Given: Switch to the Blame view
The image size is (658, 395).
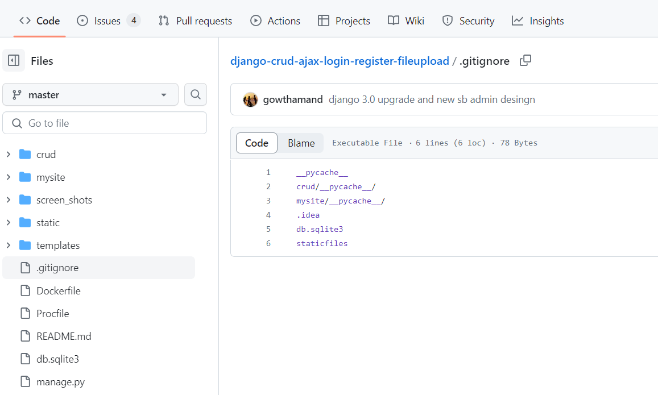Looking at the screenshot, I should (x=301, y=143).
